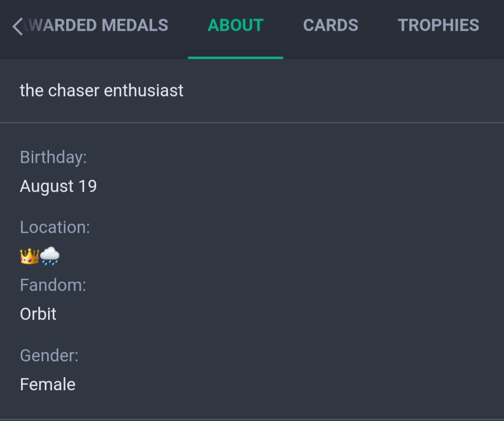The height and width of the screenshot is (421, 504).
Task: Open the Cards tab
Action: point(330,25)
